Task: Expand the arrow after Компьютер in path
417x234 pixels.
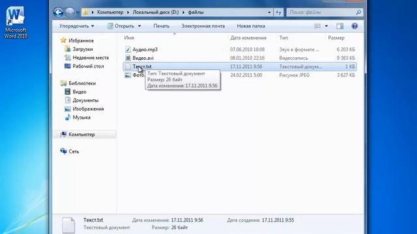Action: [128, 12]
